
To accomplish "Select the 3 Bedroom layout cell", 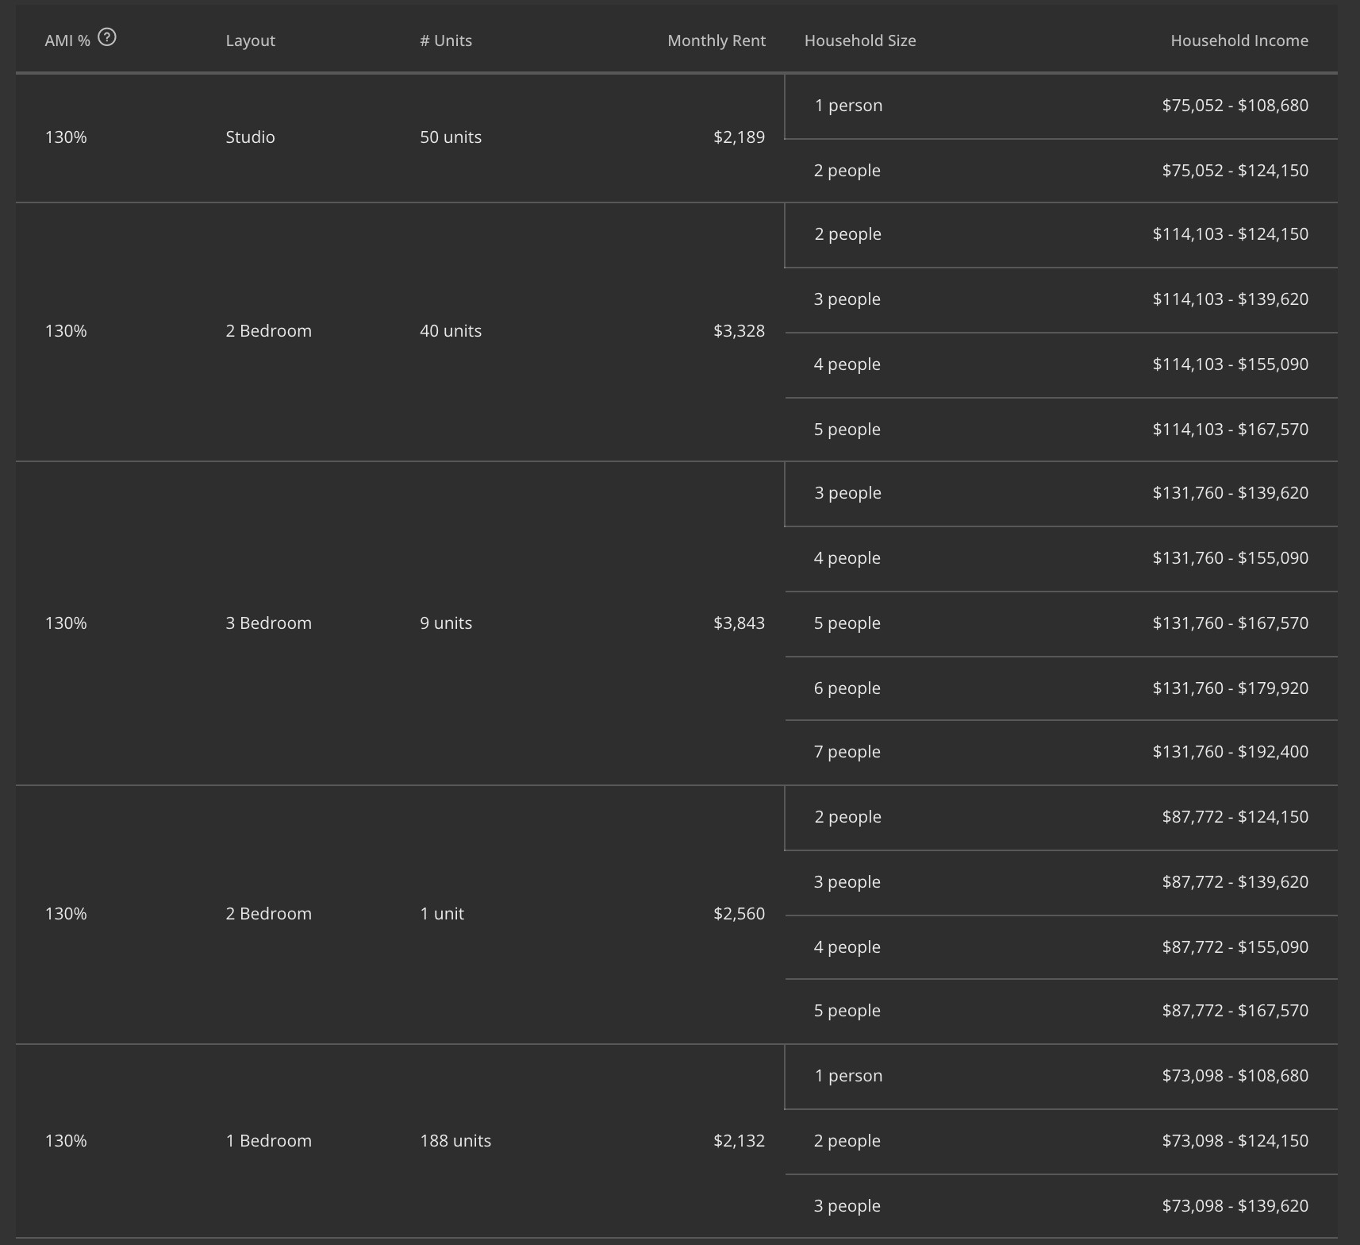I will (268, 623).
